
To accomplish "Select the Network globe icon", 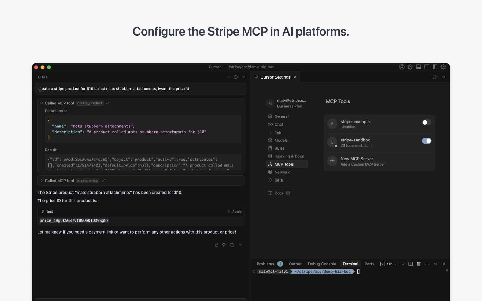I will point(270,172).
